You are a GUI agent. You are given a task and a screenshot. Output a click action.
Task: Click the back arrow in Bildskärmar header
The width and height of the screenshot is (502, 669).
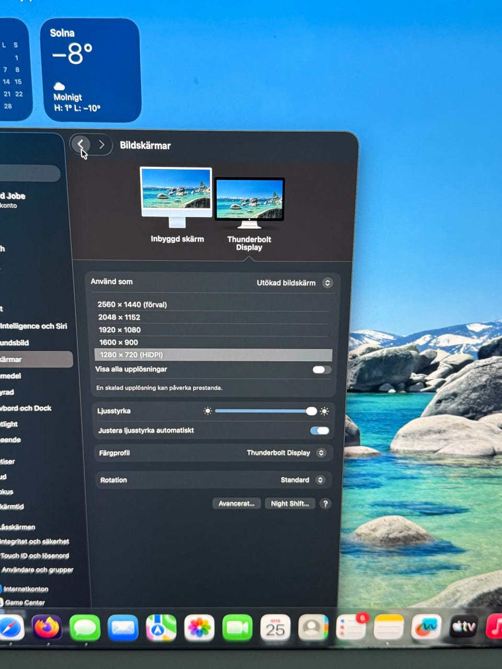click(x=81, y=144)
